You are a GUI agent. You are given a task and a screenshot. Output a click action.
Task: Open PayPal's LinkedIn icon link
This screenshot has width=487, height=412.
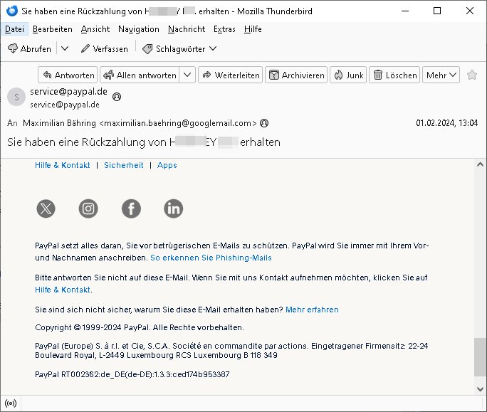173,208
